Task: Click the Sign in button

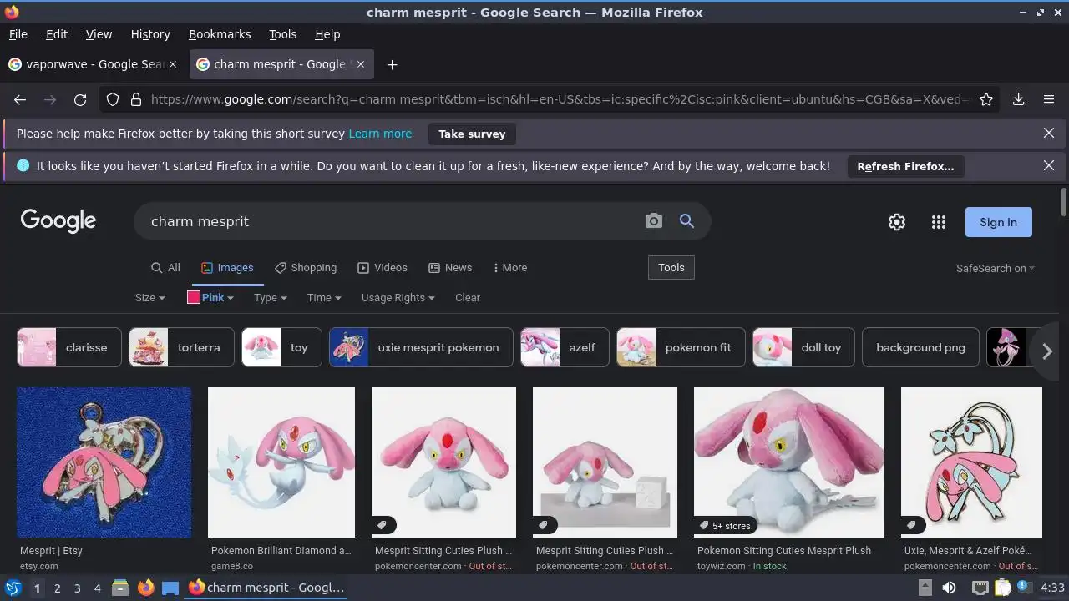Action: point(998,222)
